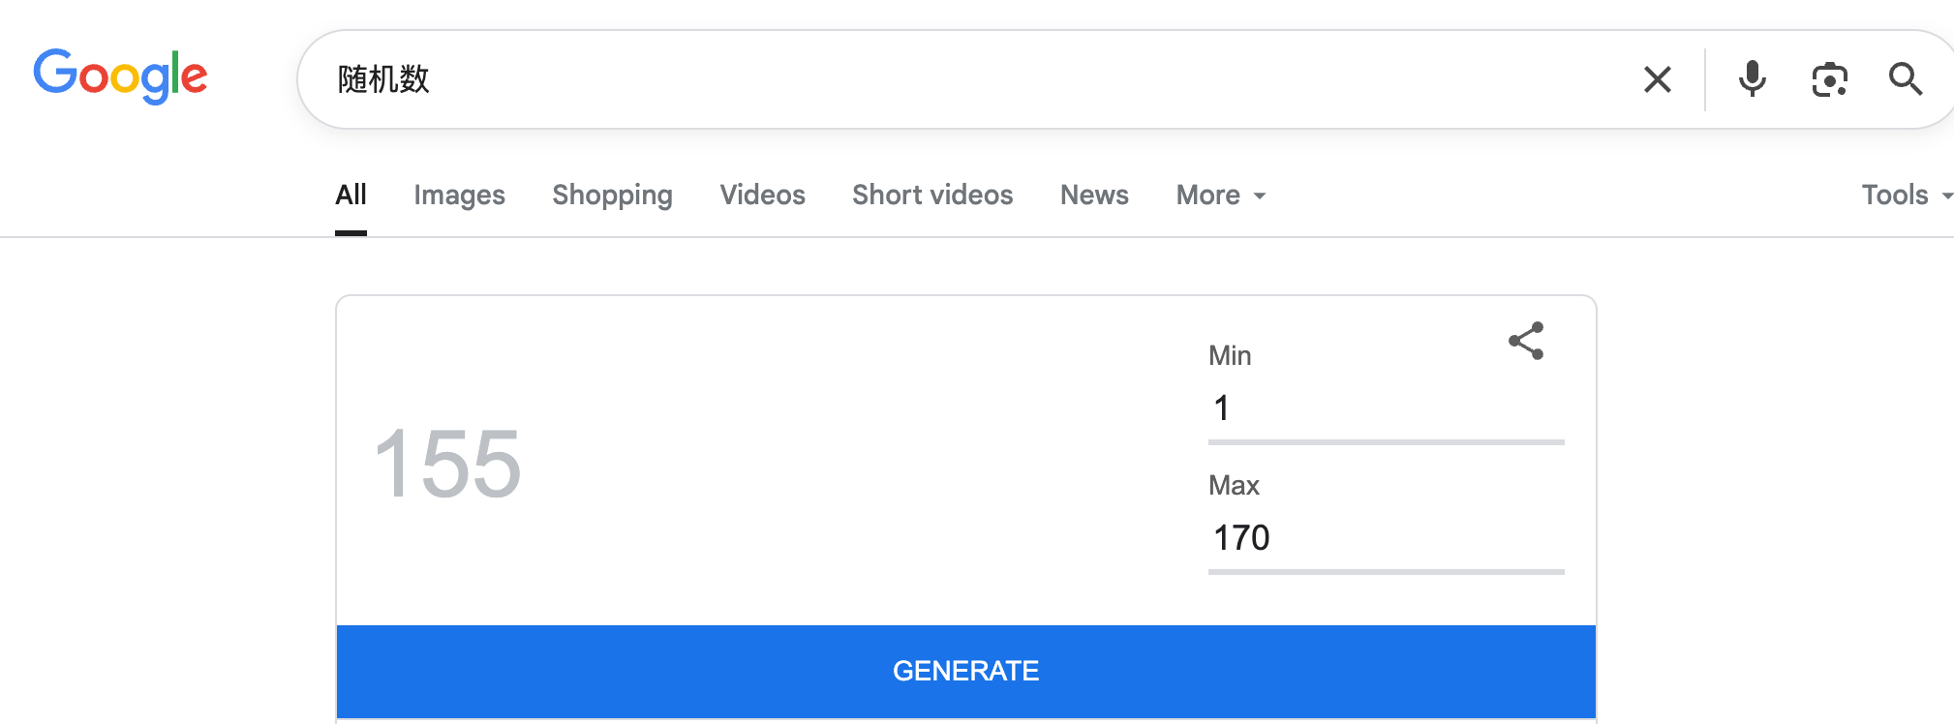The width and height of the screenshot is (1954, 724).
Task: Focus the Min value field showing 1
Action: tap(1386, 408)
